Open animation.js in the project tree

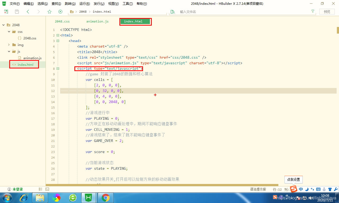pos(32,58)
